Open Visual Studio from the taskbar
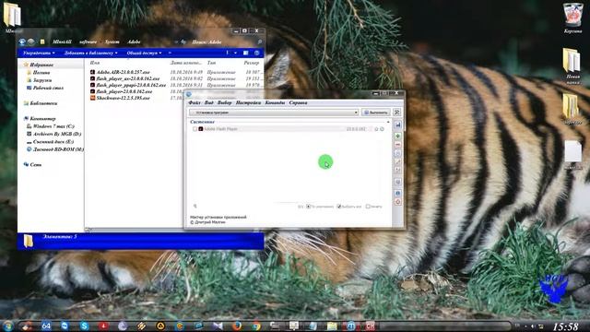This screenshot has height=332, width=590. coord(218,326)
